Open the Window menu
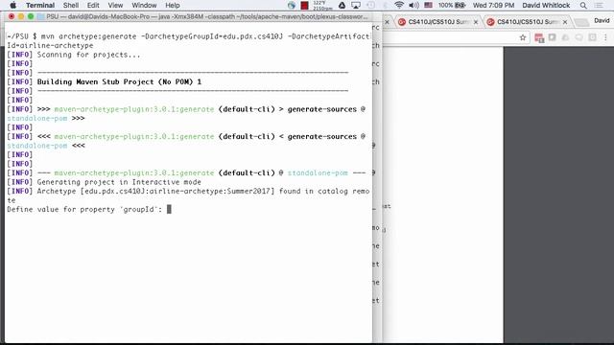Image resolution: width=614 pixels, height=345 pixels. [144, 5]
